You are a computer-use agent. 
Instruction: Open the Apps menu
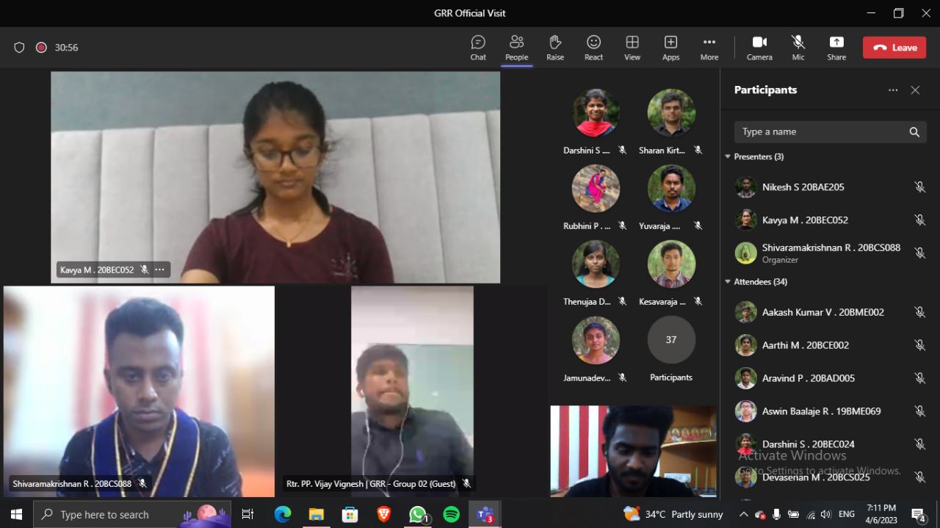coord(670,48)
